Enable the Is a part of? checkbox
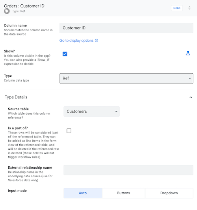The image size is (197, 210). [x=69, y=131]
